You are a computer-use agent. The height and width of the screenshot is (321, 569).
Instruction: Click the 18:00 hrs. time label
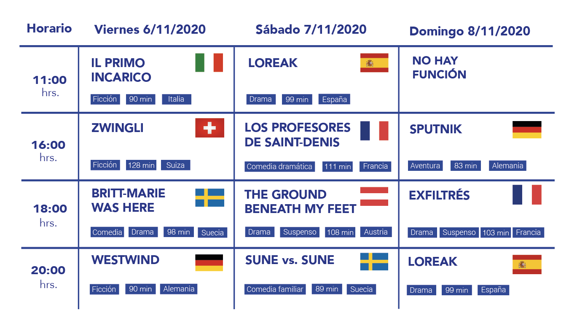tap(50, 215)
